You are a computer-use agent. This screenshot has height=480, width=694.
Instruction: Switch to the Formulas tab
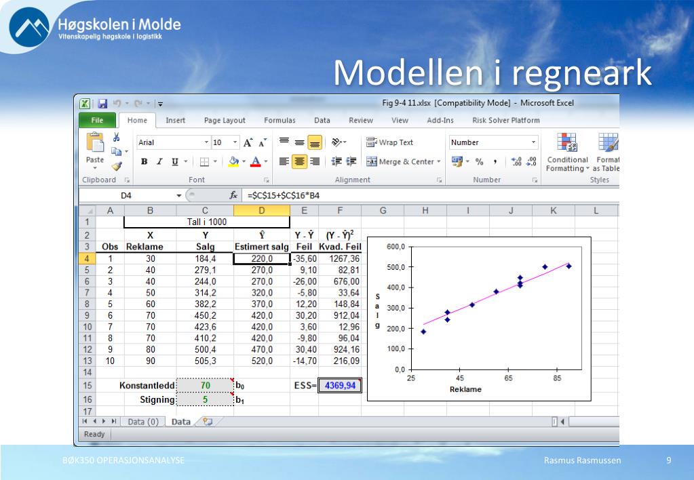(279, 120)
